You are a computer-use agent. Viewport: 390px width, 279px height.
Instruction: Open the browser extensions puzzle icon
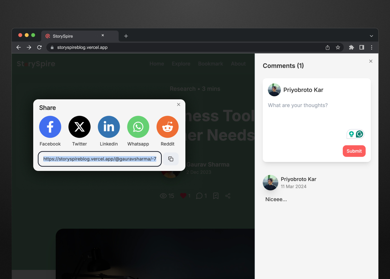(x=352, y=47)
